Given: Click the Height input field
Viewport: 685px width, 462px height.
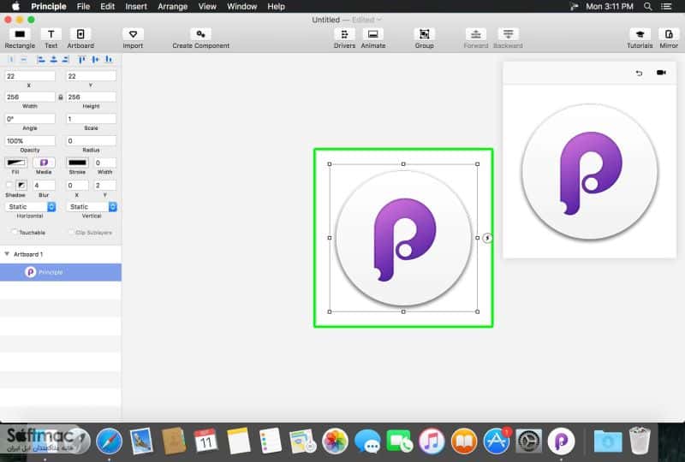Looking at the screenshot, I should click(92, 97).
